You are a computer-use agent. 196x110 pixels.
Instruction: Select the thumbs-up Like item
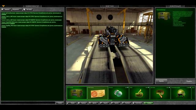click(x=139, y=93)
